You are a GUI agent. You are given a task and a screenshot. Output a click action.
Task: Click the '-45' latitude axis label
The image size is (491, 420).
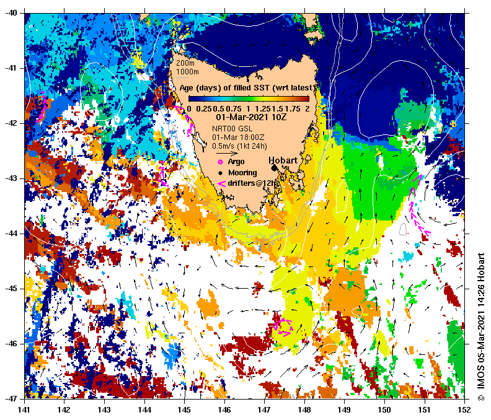11,289
